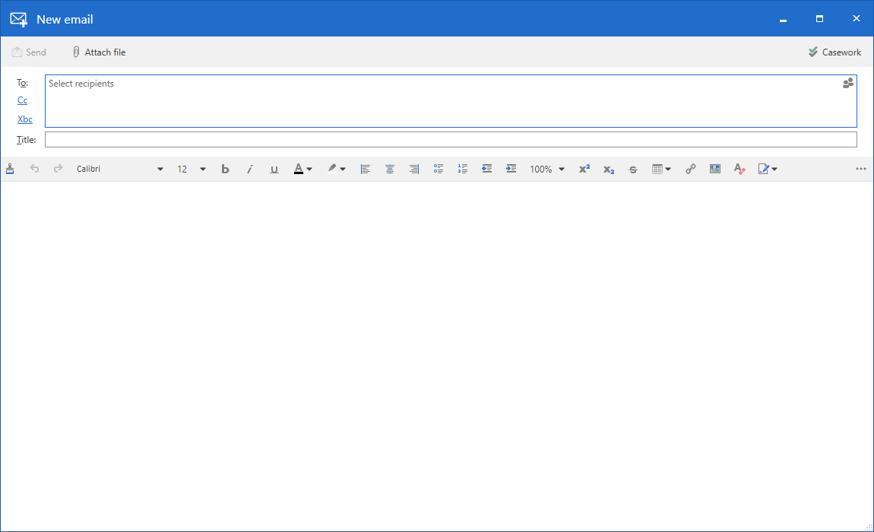Screen dimensions: 874x532
Task: Run the spell checker
Action: pos(739,168)
